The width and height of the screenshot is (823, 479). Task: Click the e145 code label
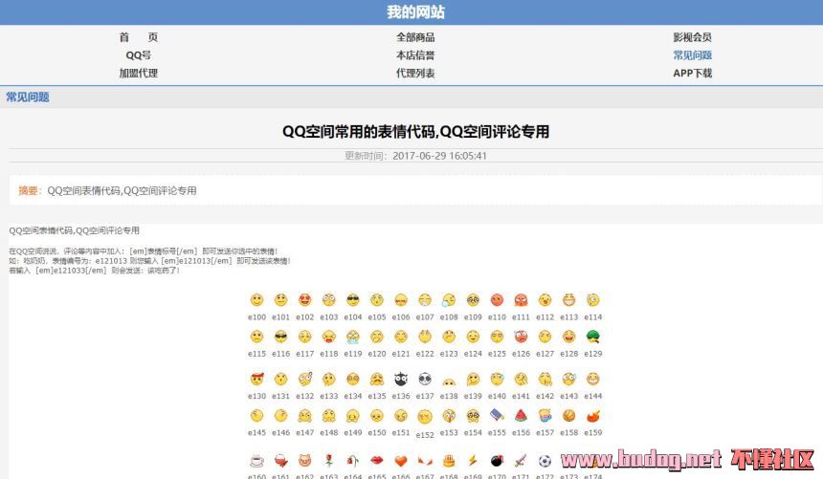(256, 433)
